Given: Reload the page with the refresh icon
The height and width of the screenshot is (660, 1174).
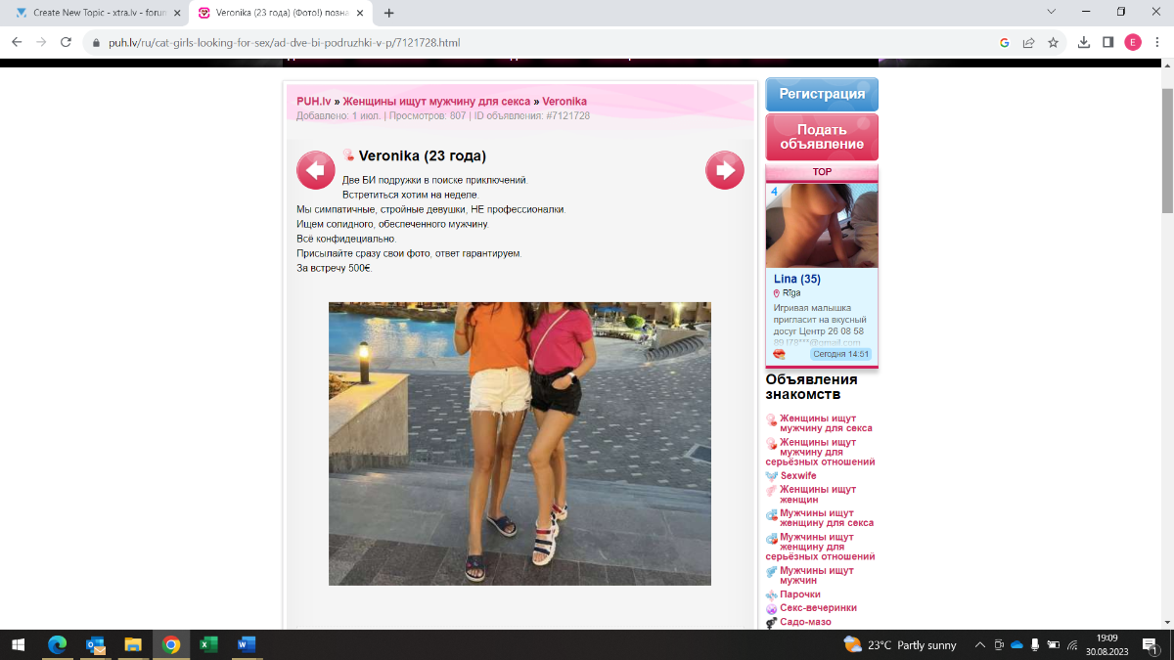Looking at the screenshot, I should 67,42.
